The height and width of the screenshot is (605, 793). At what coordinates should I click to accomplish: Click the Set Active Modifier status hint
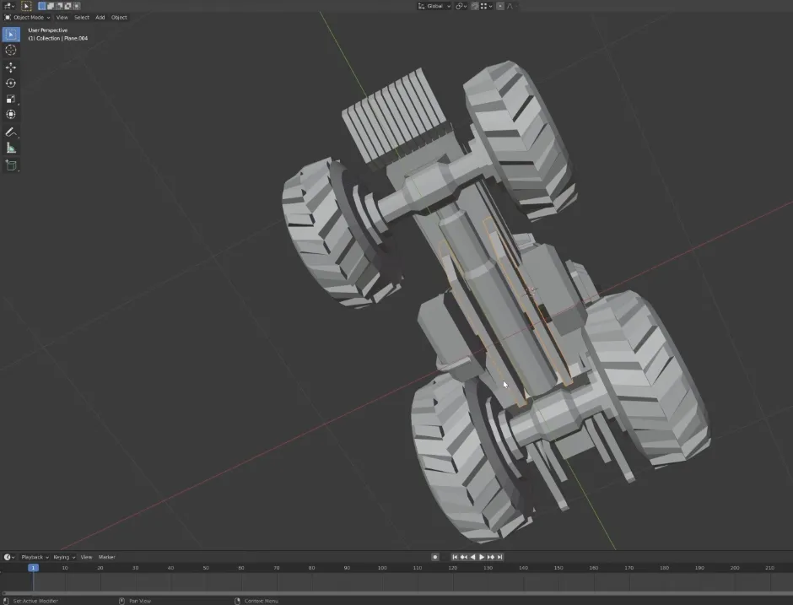point(35,601)
